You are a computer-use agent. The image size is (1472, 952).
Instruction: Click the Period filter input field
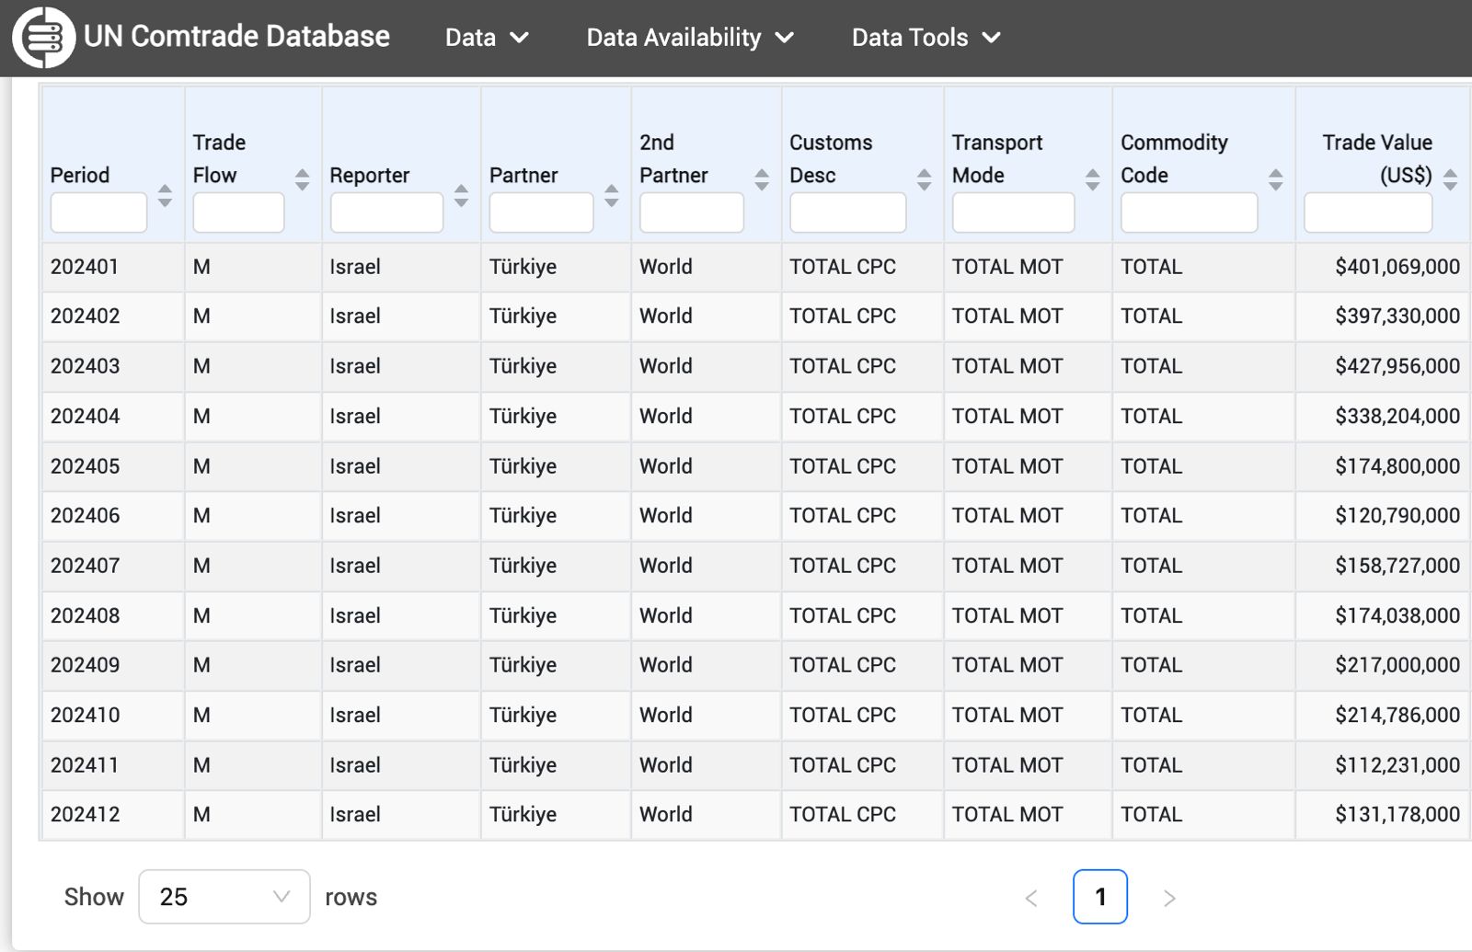pos(98,213)
